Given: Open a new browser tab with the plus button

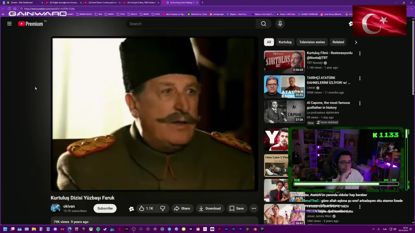Looking at the screenshot, I should (202, 3).
